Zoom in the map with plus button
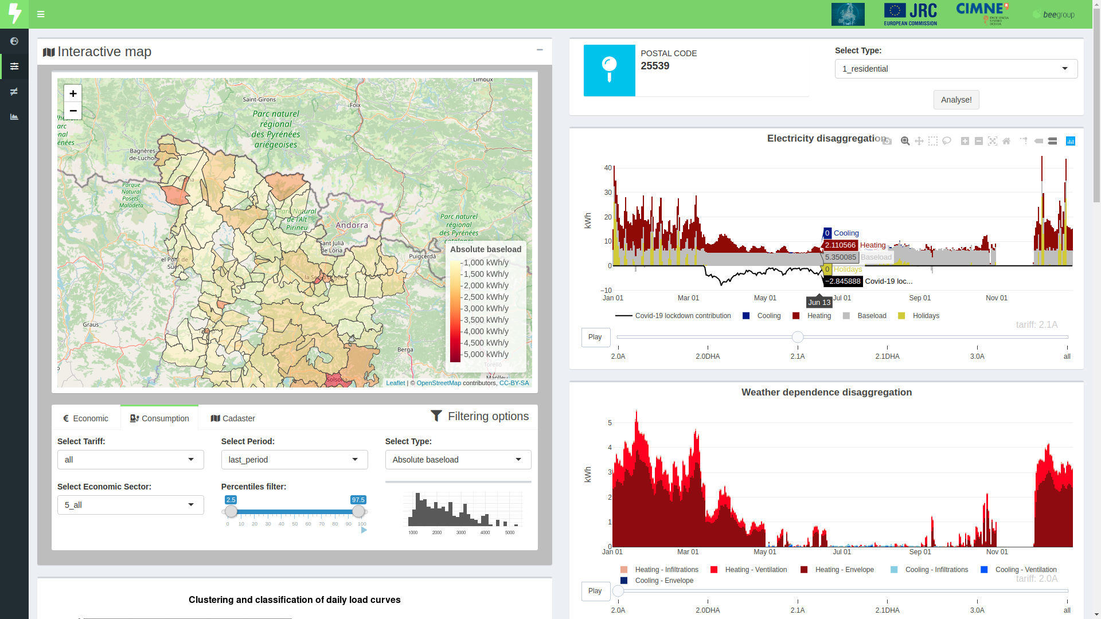Viewport: 1101px width, 619px height. click(x=73, y=93)
